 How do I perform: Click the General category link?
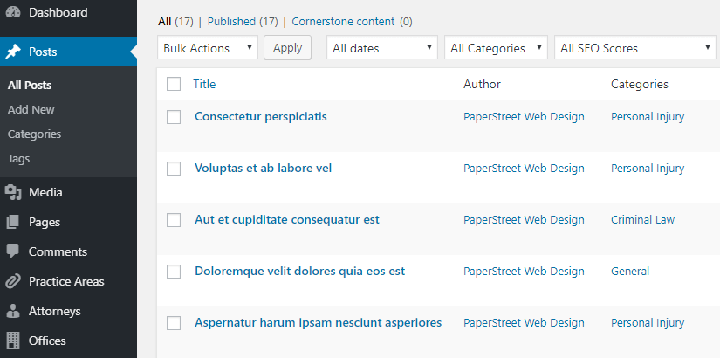(630, 272)
